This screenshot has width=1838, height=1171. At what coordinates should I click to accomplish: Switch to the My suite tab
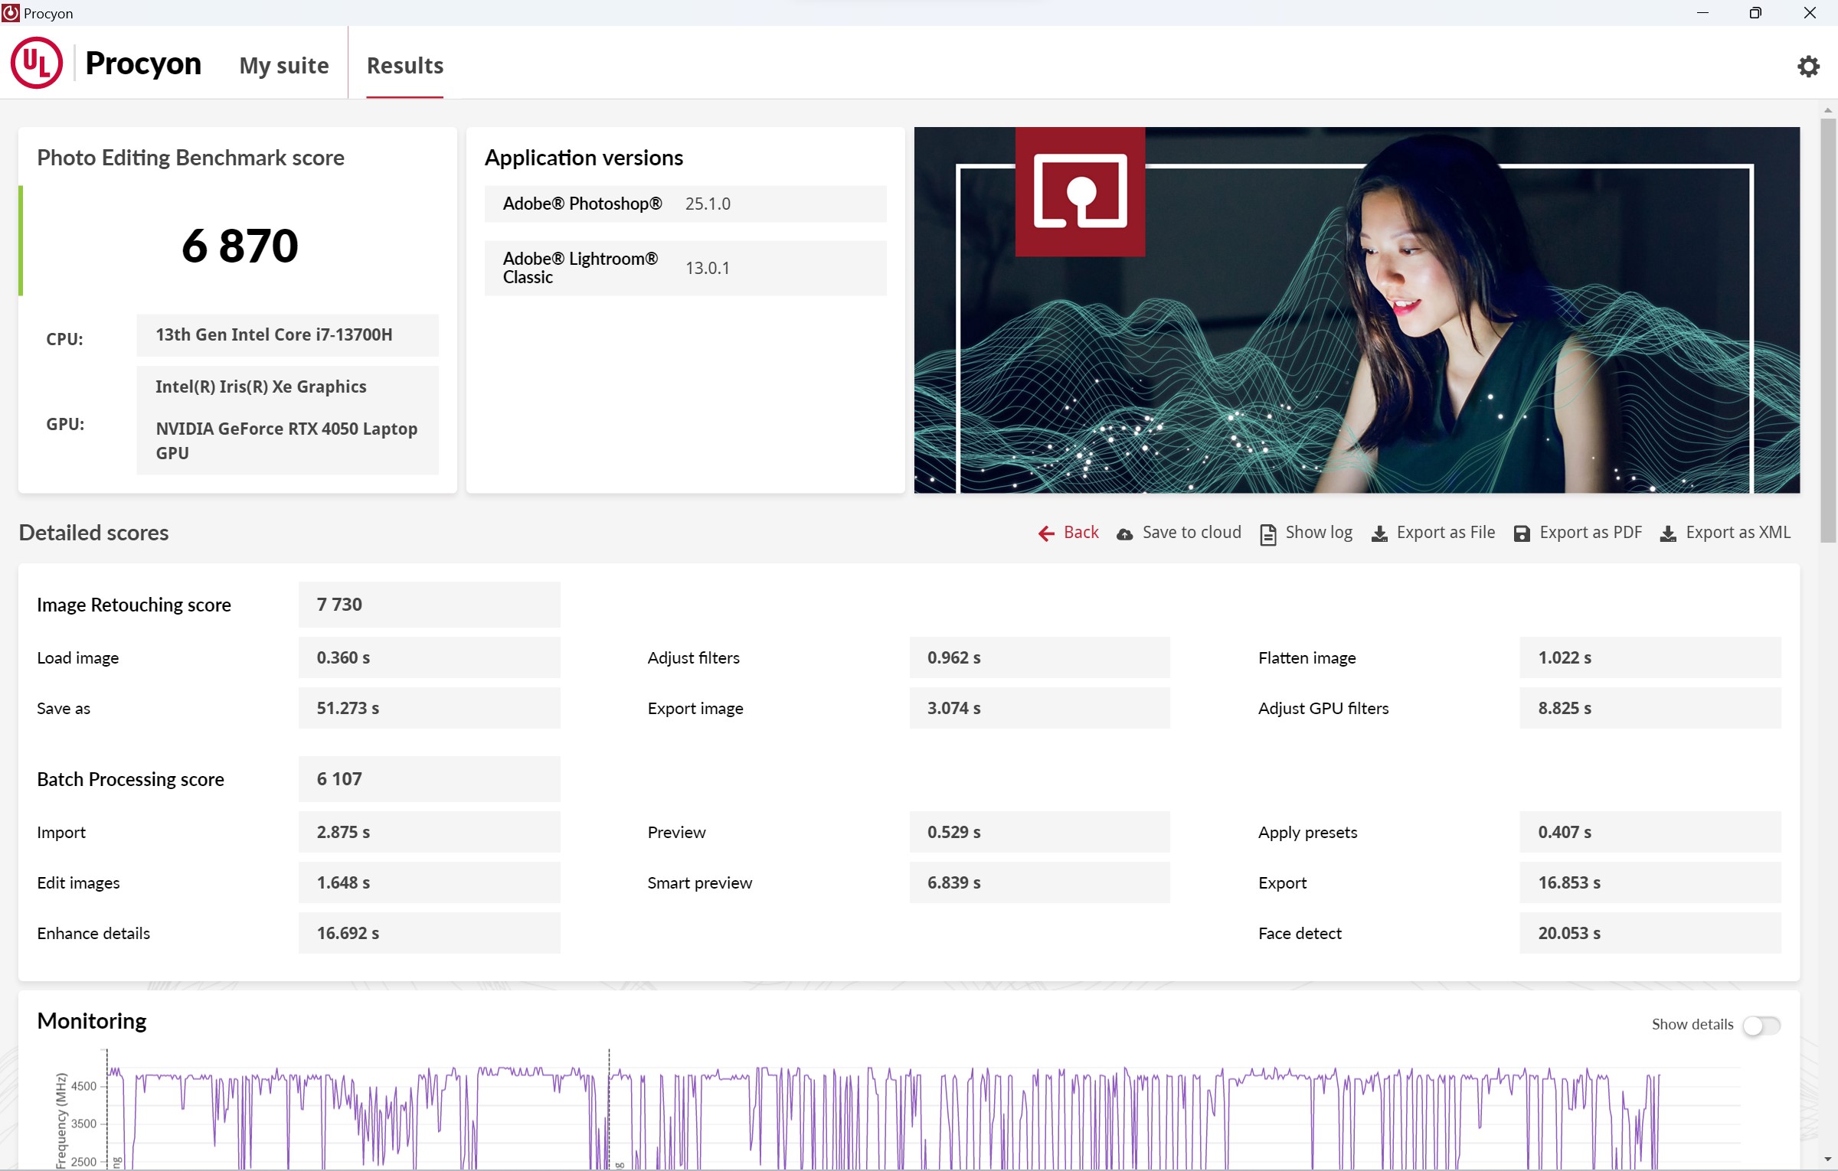[283, 66]
